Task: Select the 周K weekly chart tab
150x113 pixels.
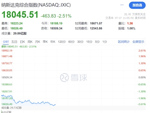Action: pyautogui.click(x=30, y=42)
